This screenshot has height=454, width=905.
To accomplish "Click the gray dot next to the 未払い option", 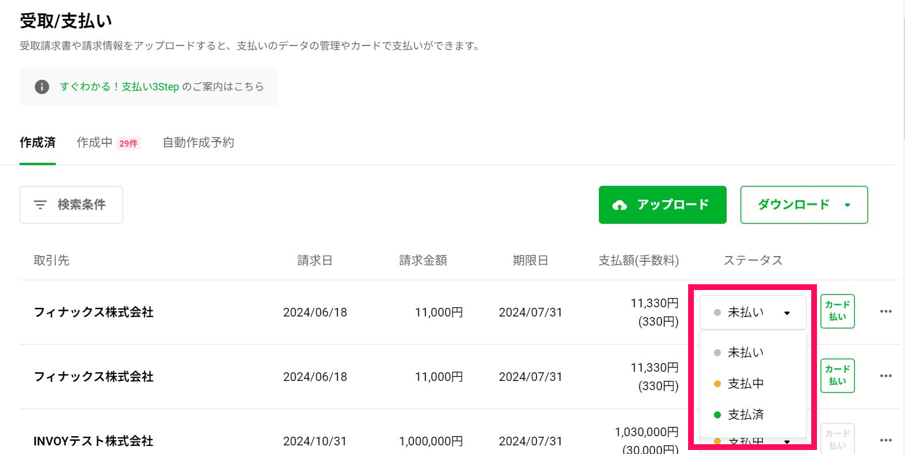I will [717, 353].
